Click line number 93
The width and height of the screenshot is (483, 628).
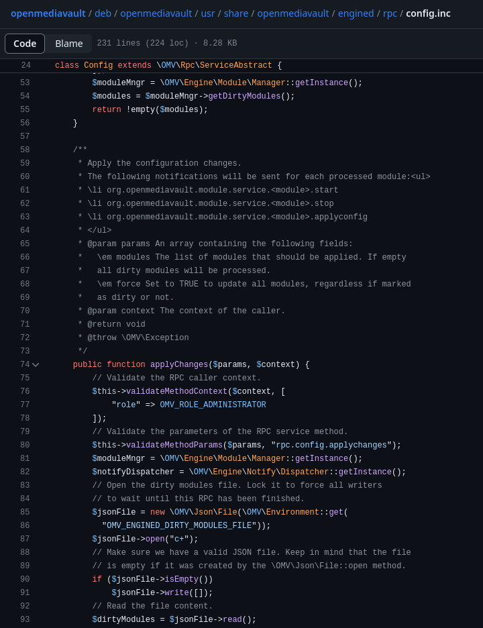click(x=25, y=620)
